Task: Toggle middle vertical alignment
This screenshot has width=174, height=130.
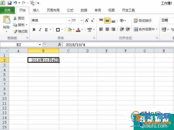Action: pyautogui.click(x=107, y=21)
